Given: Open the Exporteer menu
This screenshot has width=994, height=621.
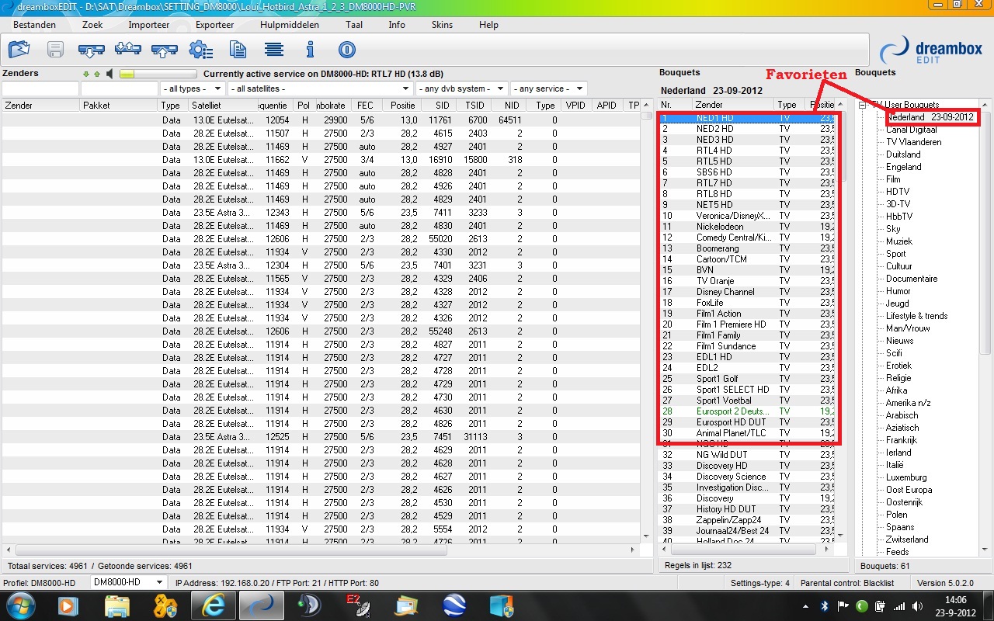Looking at the screenshot, I should point(215,25).
